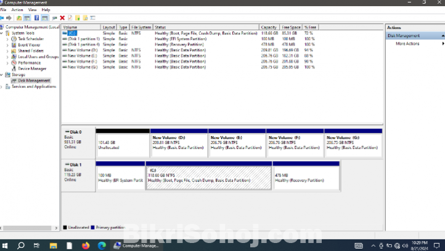Select the 101.43 GB Unallocated block
Viewport: 445px width, 251px height.
pyautogui.click(x=123, y=143)
